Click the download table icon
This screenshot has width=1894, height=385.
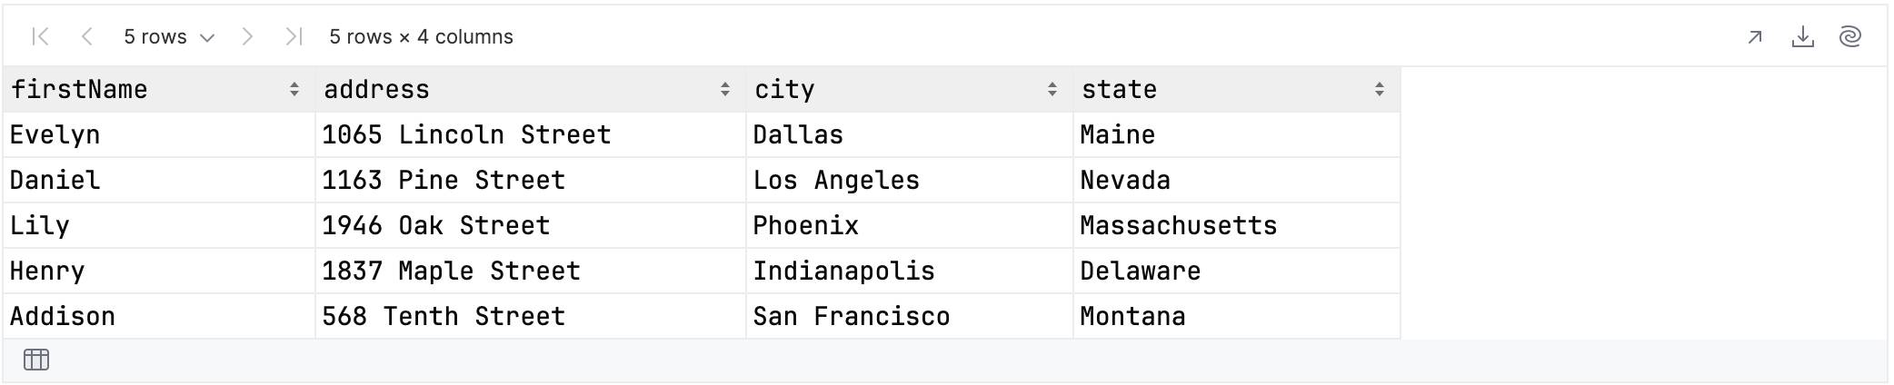click(1802, 37)
